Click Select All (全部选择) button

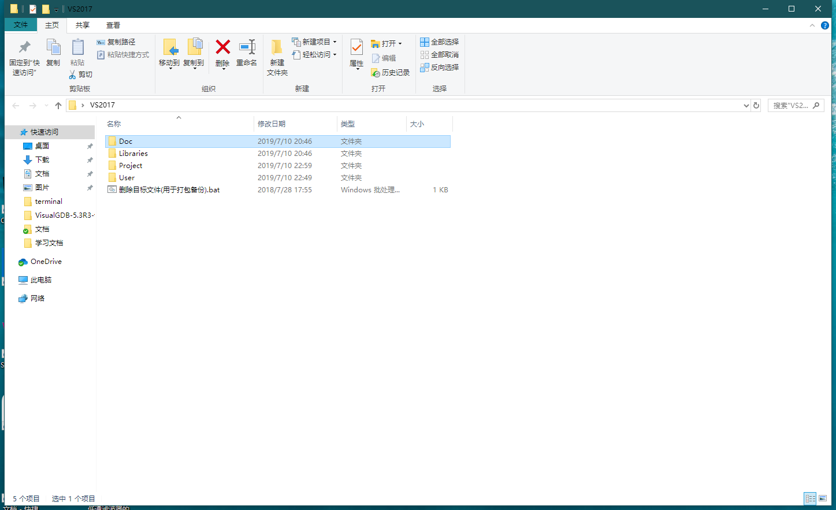[x=440, y=42]
